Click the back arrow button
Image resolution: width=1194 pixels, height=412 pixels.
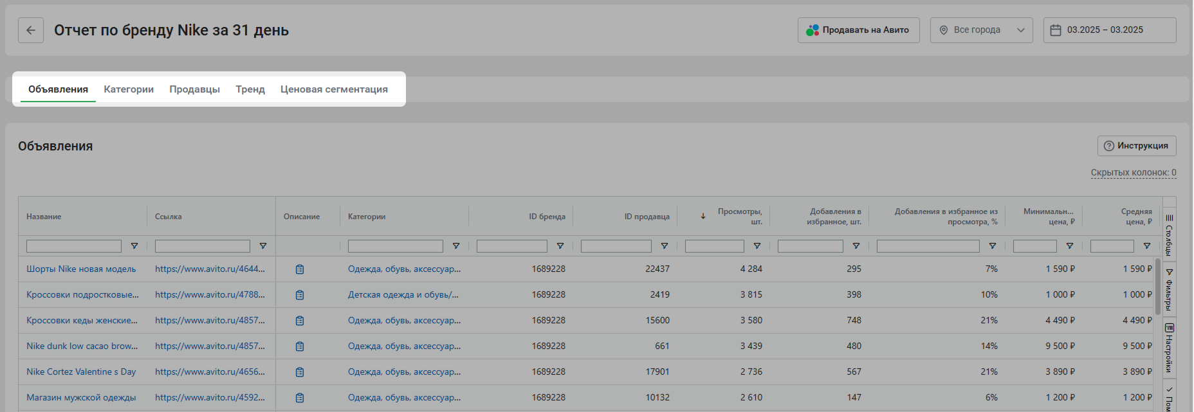[31, 30]
